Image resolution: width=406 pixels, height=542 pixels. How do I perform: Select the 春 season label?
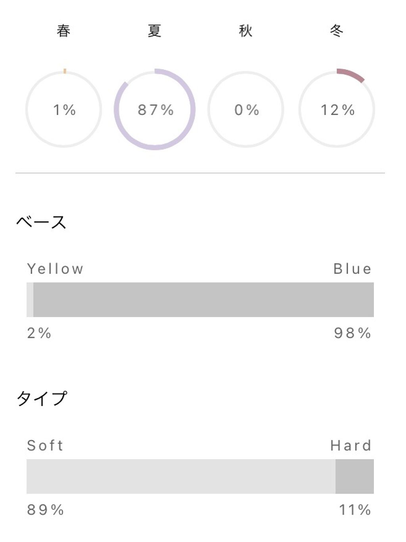coord(64,31)
